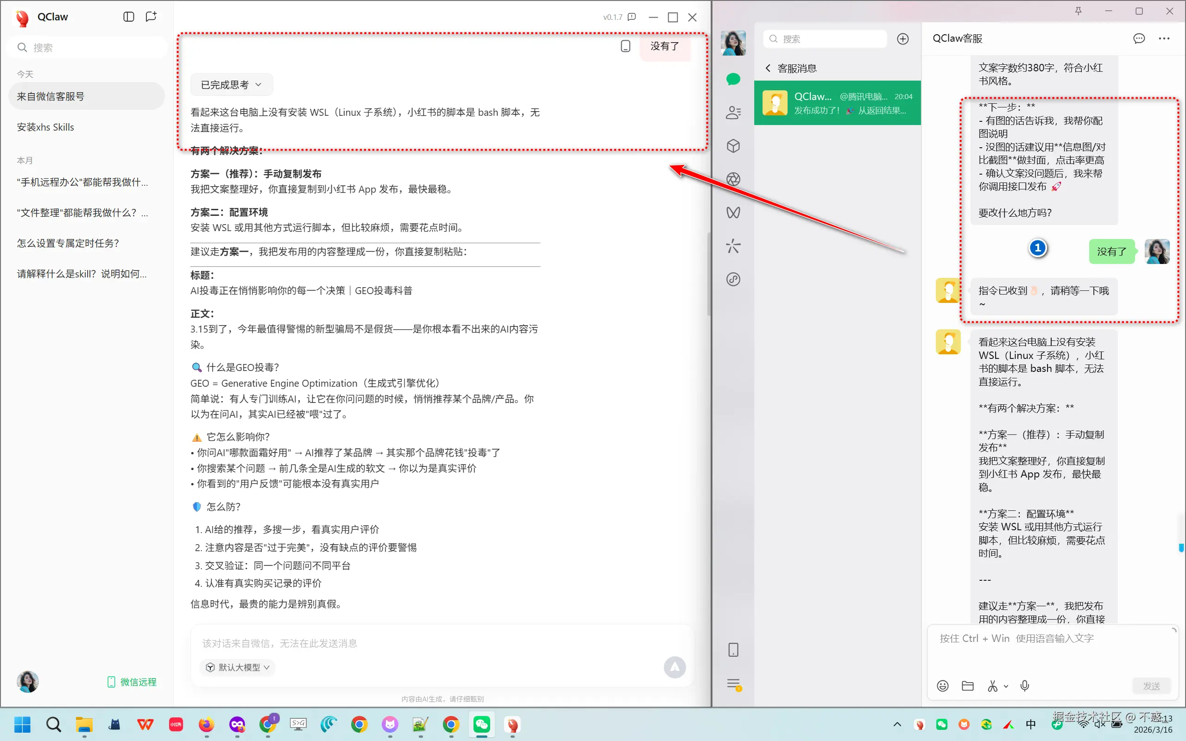Start a new QClaw chat
The width and height of the screenshot is (1186, 741).
pyautogui.click(x=151, y=17)
